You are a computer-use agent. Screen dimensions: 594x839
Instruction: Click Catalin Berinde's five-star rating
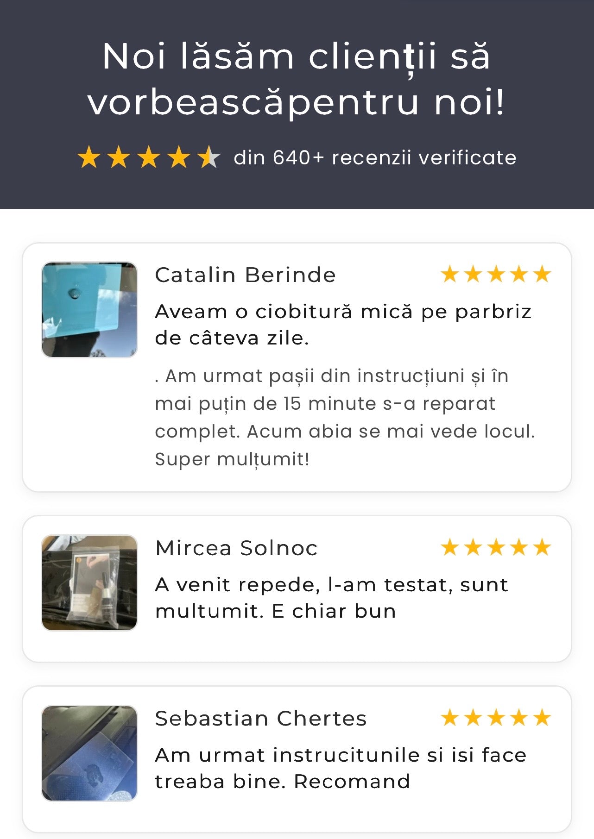(x=496, y=274)
